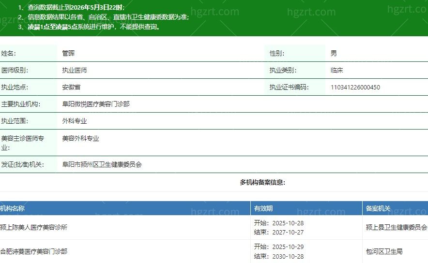428x263 pixels.
Task: Click the 临床 category value
Action: 336,70
